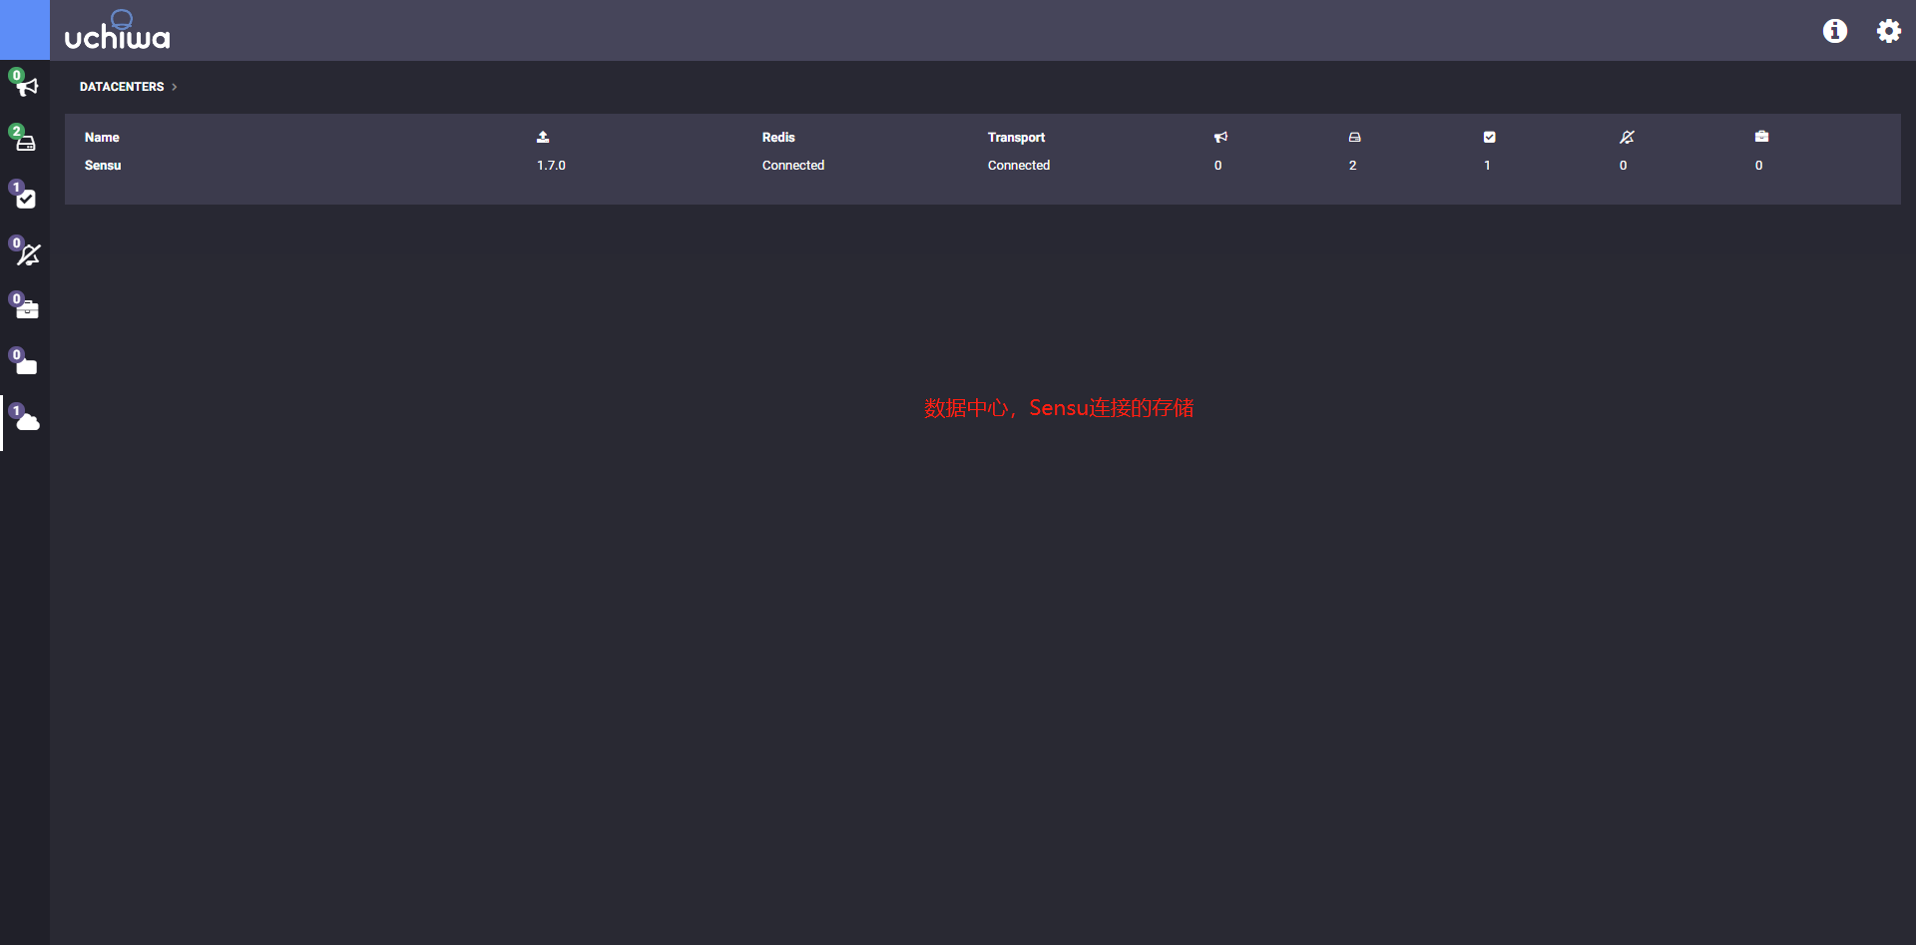This screenshot has width=1916, height=945.
Task: Click the Redis column header
Action: point(778,138)
